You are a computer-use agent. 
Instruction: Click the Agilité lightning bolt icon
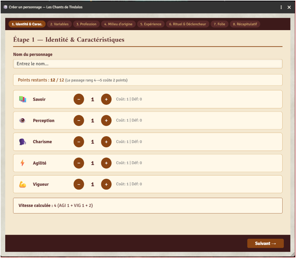pos(23,163)
